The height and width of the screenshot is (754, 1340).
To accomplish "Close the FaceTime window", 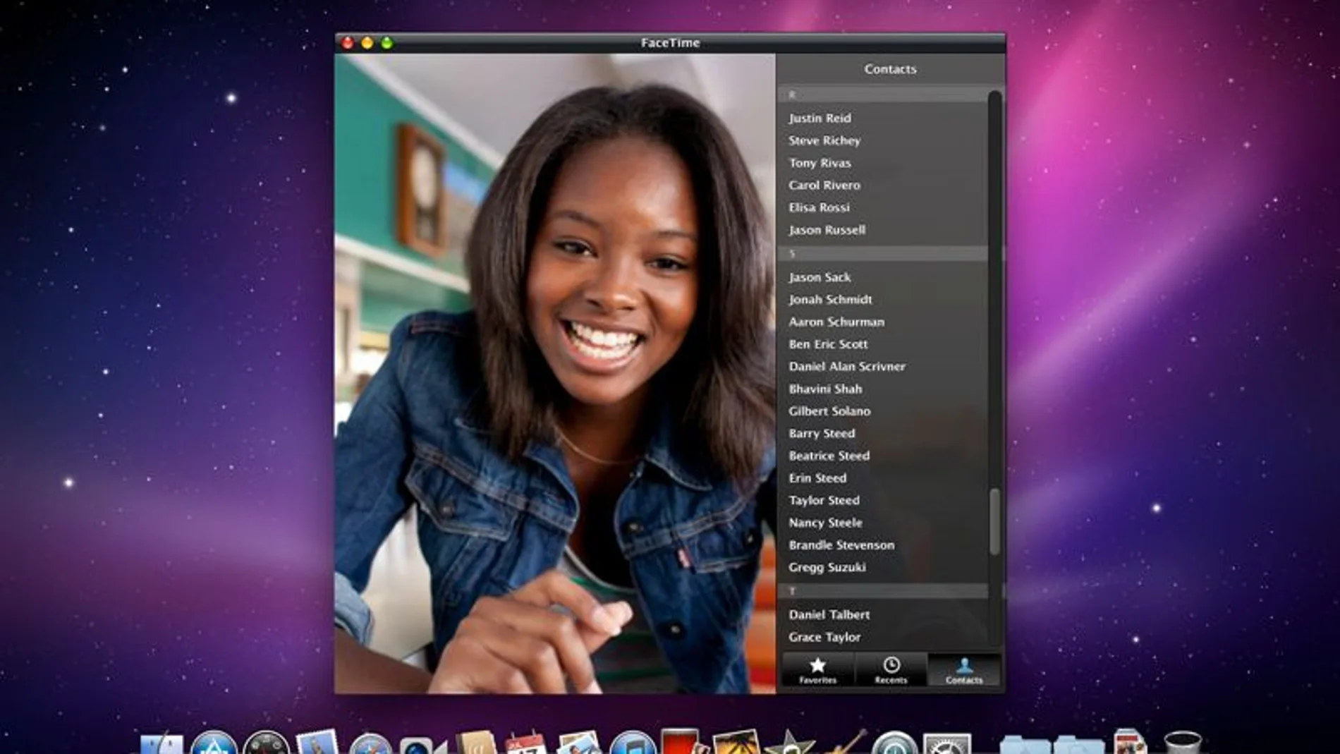I will tap(348, 43).
